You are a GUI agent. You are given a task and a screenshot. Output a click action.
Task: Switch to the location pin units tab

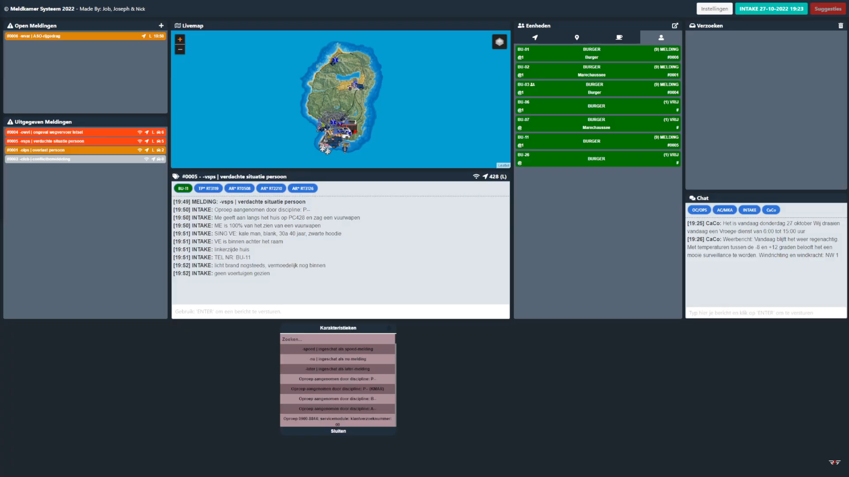577,37
